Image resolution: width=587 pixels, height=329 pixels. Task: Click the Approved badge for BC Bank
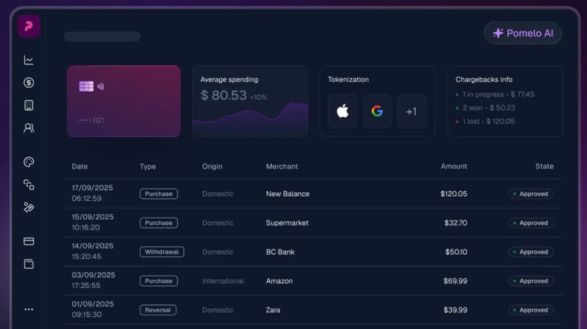point(531,252)
